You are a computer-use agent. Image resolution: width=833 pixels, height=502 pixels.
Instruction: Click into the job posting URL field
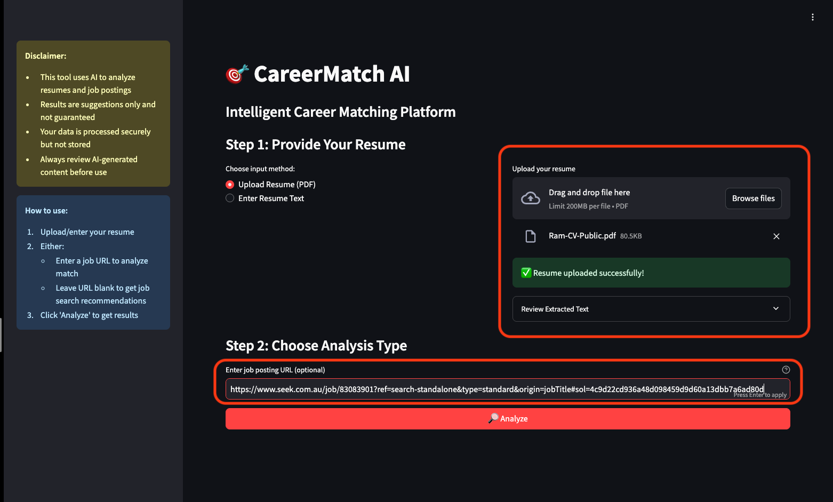coord(507,389)
